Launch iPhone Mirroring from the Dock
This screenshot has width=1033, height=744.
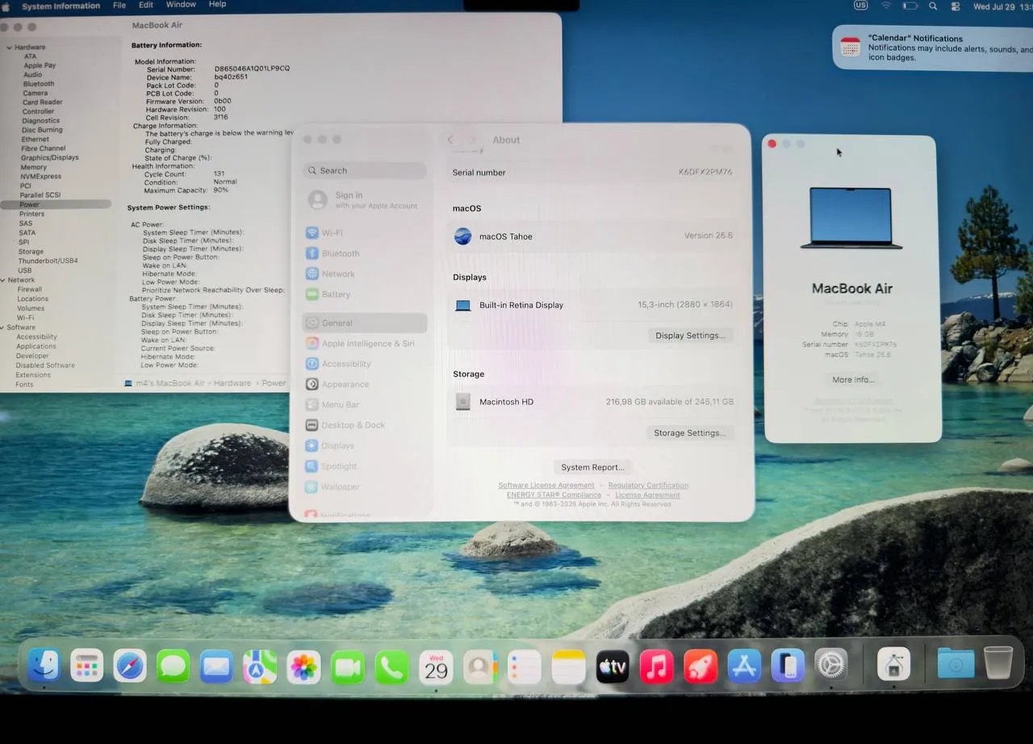pyautogui.click(x=788, y=667)
